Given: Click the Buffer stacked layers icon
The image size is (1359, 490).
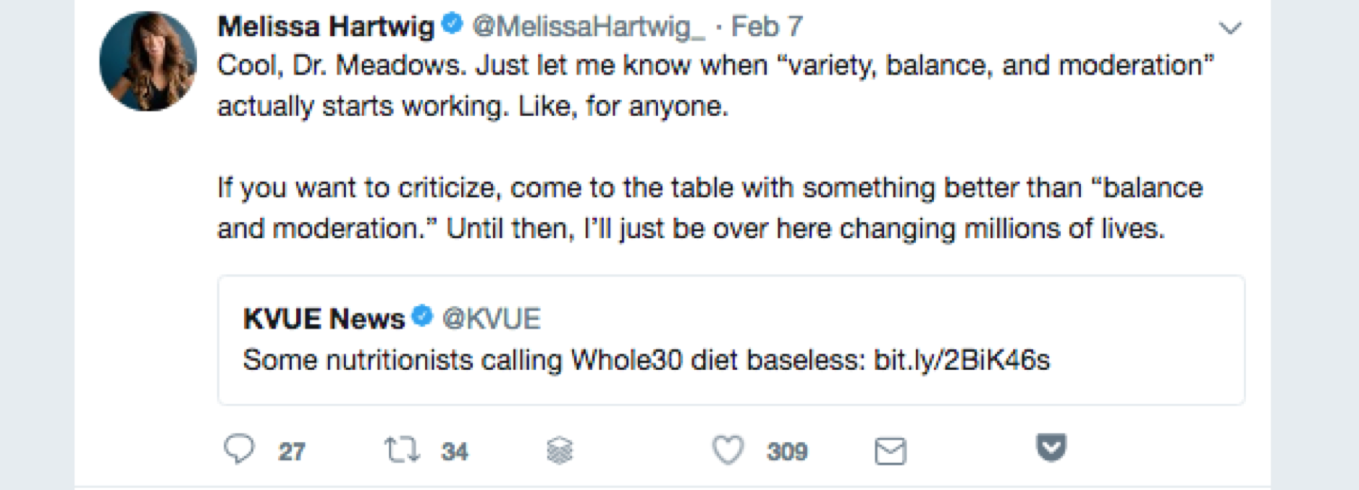Looking at the screenshot, I should click(x=560, y=450).
